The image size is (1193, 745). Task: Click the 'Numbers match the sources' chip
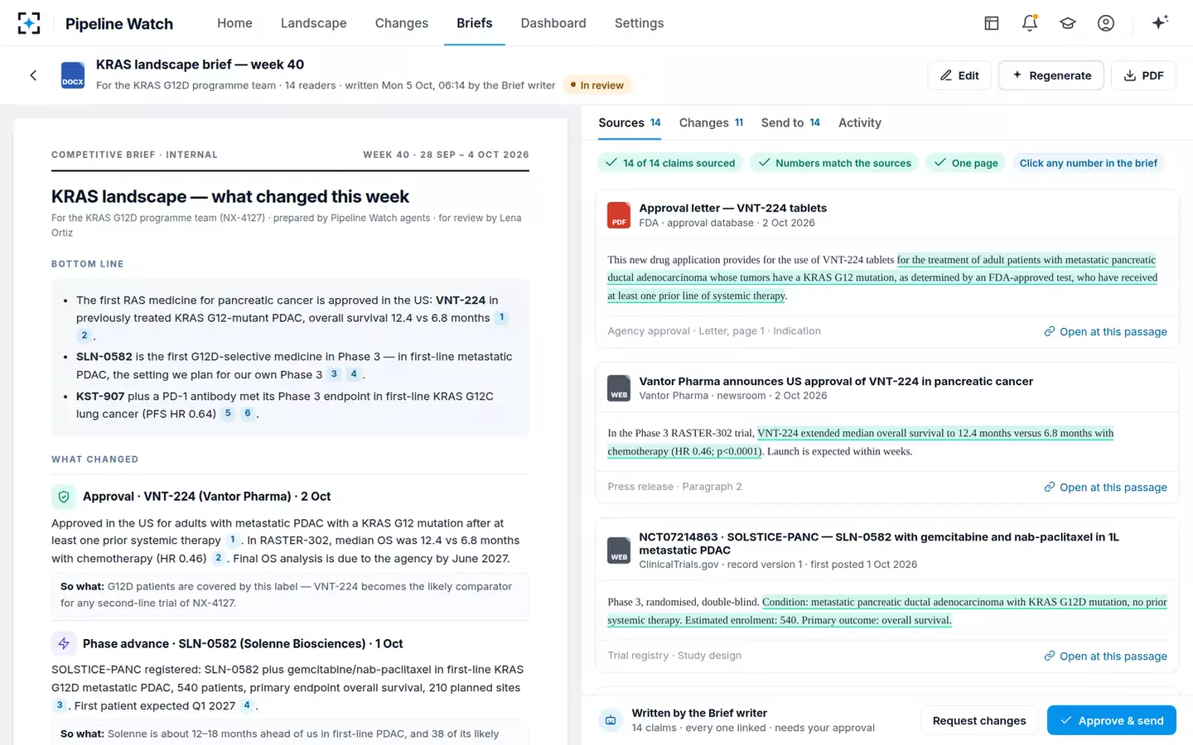(x=834, y=163)
